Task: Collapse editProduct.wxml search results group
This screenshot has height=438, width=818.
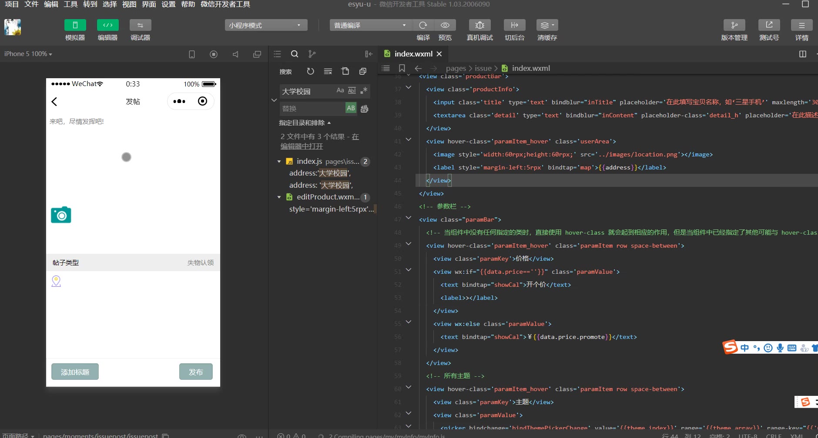Action: pyautogui.click(x=279, y=197)
